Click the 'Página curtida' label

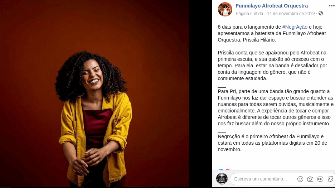tap(249, 14)
